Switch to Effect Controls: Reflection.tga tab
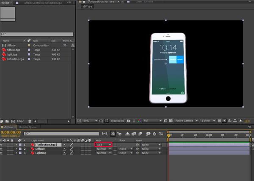 click(x=43, y=3)
